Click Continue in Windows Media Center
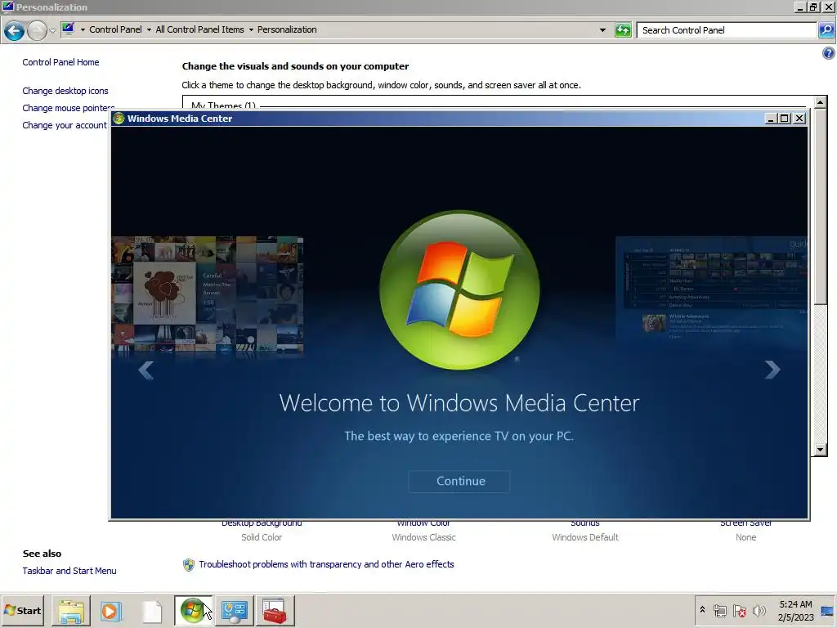Screen dimensions: 837x628 pos(459,481)
